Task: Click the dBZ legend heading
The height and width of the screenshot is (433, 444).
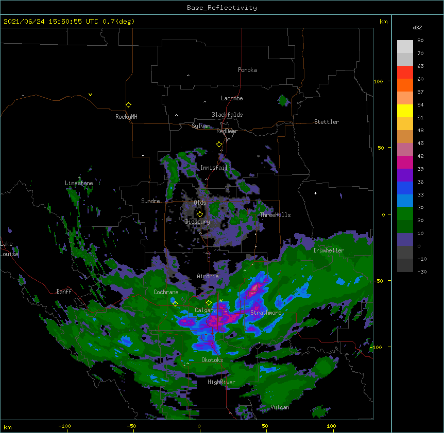Action: pyautogui.click(x=417, y=27)
